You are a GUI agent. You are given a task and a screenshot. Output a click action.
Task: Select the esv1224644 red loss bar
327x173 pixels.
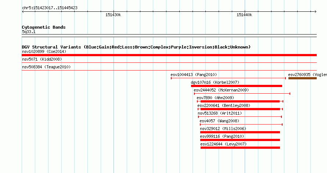pos(240,148)
